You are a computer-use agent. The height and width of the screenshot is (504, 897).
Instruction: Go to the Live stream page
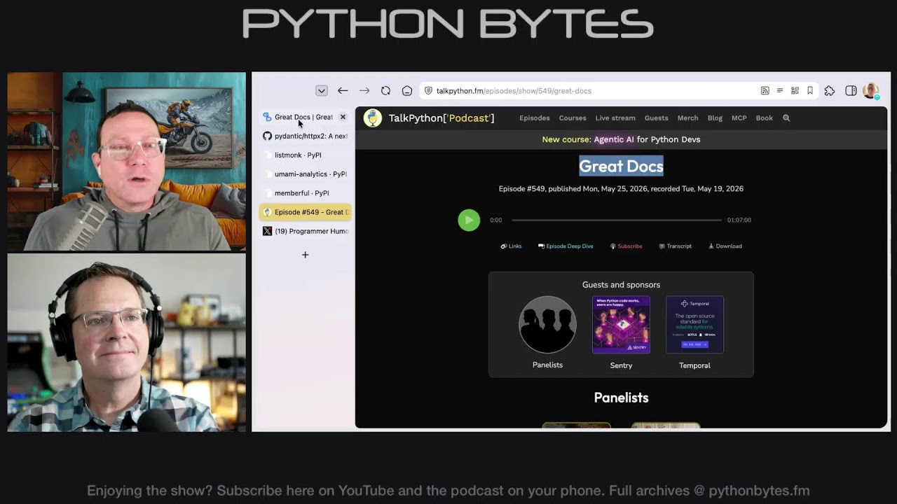click(x=615, y=118)
